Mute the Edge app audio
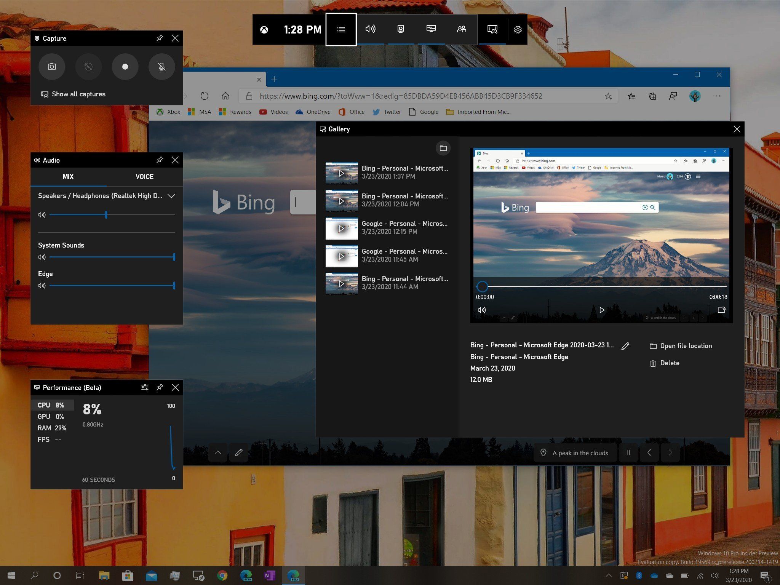The width and height of the screenshot is (780, 585). [x=42, y=286]
